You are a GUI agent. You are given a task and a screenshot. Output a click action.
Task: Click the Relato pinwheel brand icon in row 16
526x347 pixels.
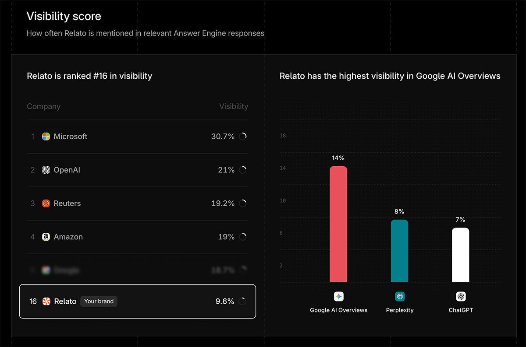coord(46,301)
